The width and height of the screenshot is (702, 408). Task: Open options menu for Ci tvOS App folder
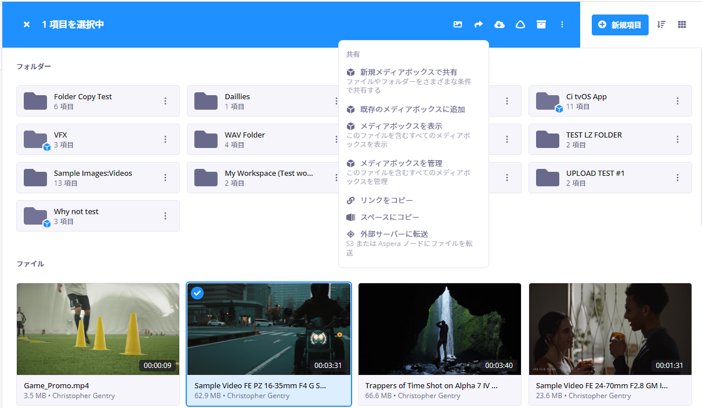click(678, 101)
